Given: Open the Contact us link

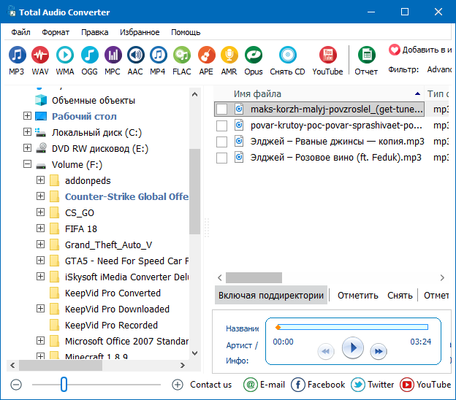Looking at the screenshot, I should click(x=210, y=385).
